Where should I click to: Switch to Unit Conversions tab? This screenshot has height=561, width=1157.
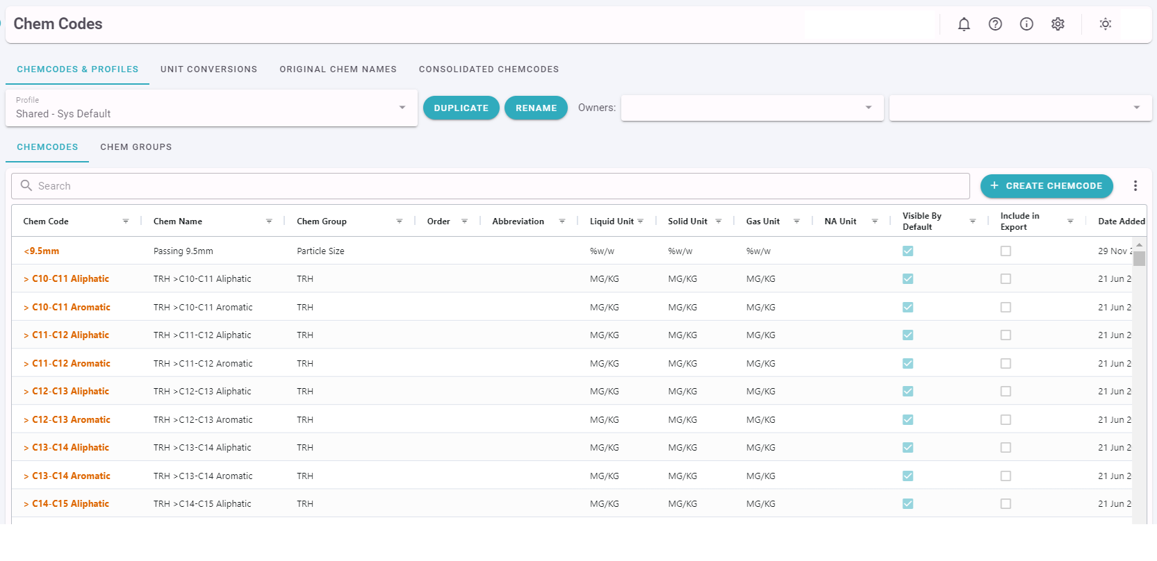(208, 69)
